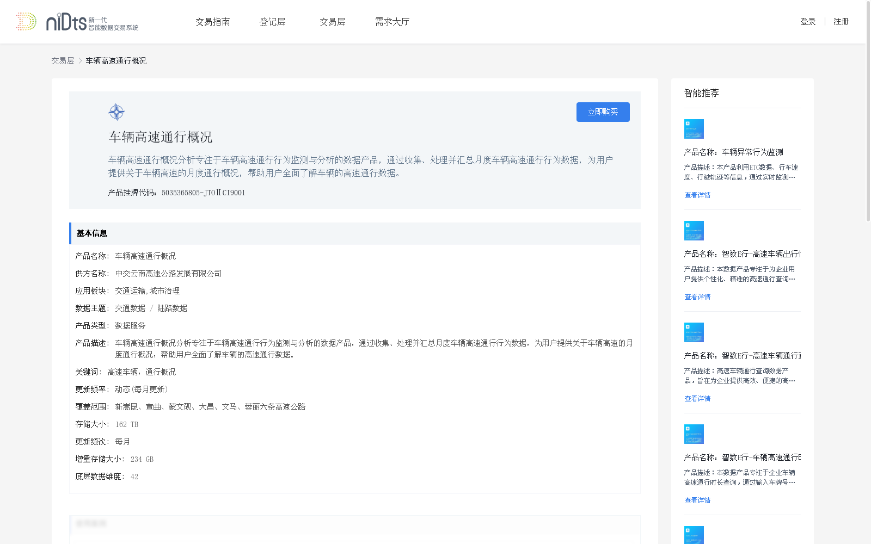Click the supplier name 中交云南高速公路发展有限公司
871x544 pixels.
click(x=168, y=274)
